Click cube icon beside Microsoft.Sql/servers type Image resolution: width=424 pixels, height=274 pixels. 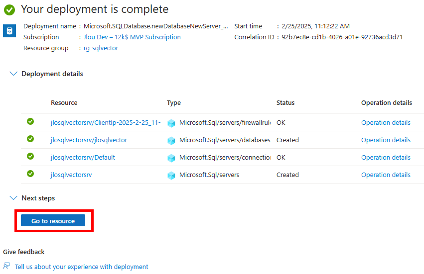coord(171,175)
